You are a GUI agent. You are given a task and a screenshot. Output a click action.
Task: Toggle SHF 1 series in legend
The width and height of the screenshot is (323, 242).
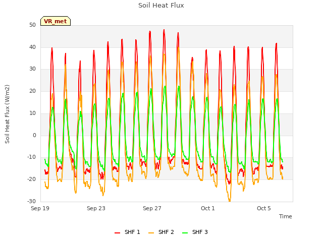coord(127,232)
